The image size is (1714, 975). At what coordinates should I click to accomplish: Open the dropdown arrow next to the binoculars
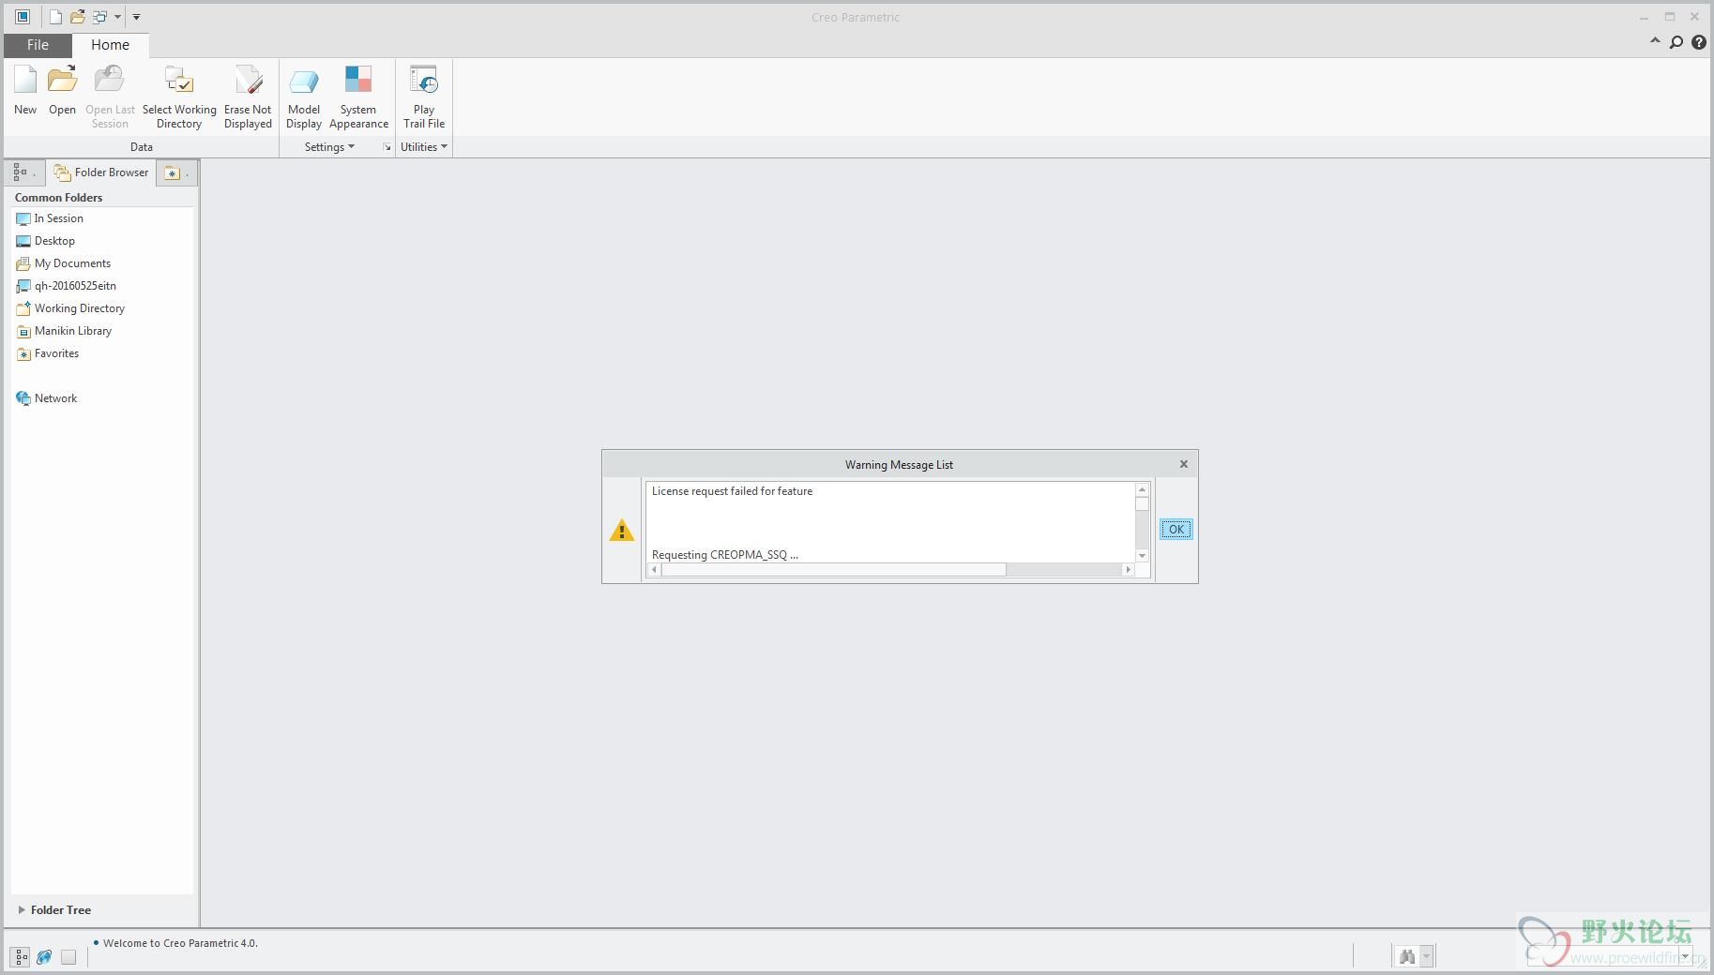coord(1426,956)
